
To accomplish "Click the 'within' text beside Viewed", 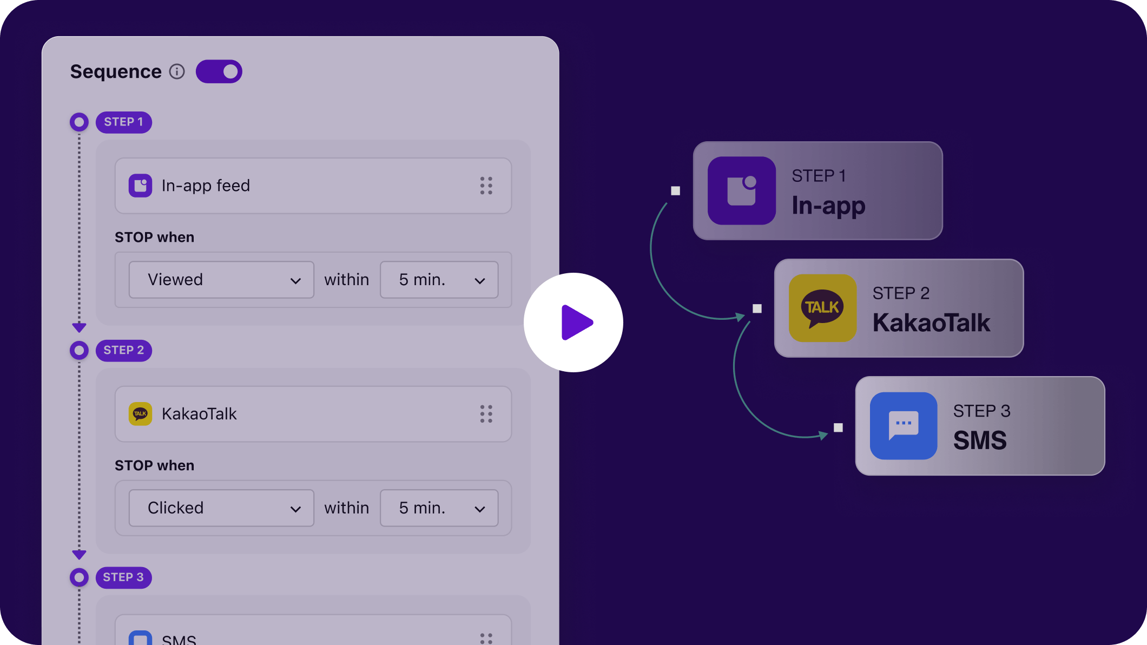I will point(347,280).
